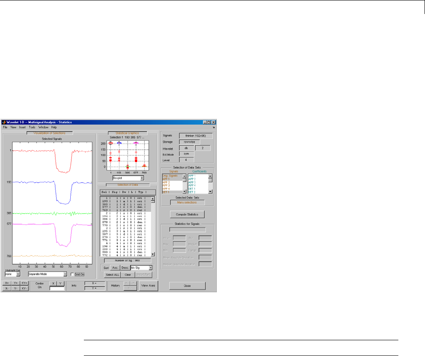The height and width of the screenshot is (356, 425).
Task: Click the X- zoom button
Action: [x=7, y=288]
